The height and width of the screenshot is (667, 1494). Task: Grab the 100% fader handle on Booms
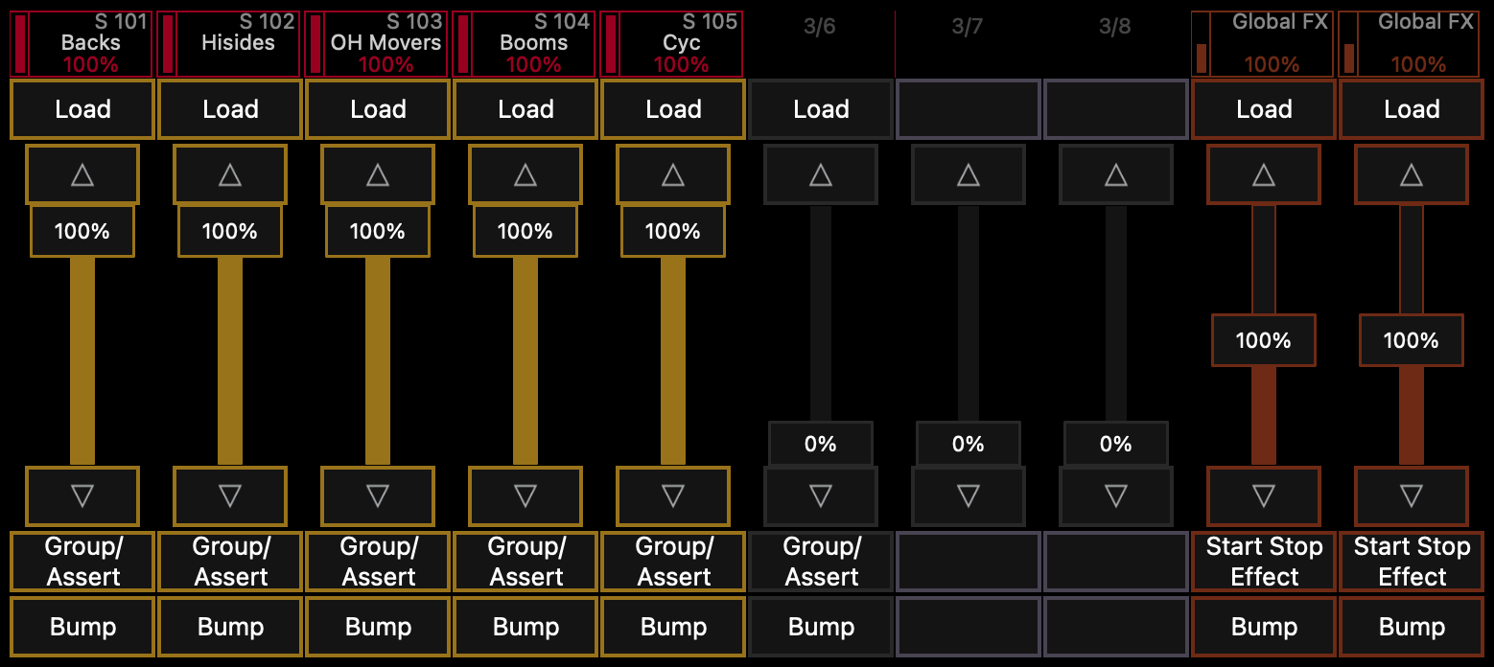[525, 230]
